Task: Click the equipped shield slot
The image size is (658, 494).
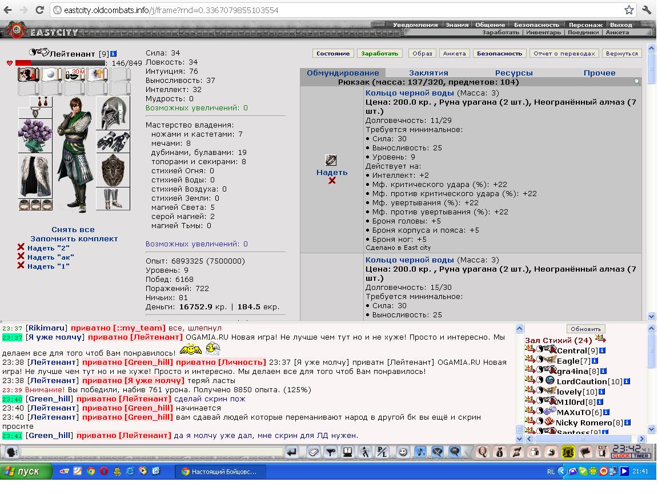Action: tap(113, 170)
